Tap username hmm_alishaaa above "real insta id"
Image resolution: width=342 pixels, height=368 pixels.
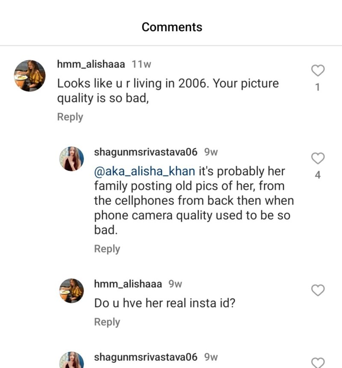[128, 284]
